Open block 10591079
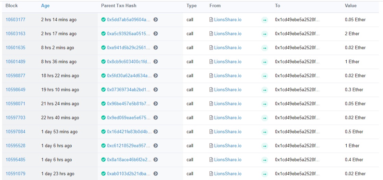This screenshot has height=180, width=383. 15,174
